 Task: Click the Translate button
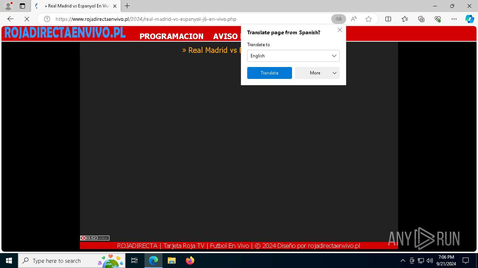pos(269,73)
